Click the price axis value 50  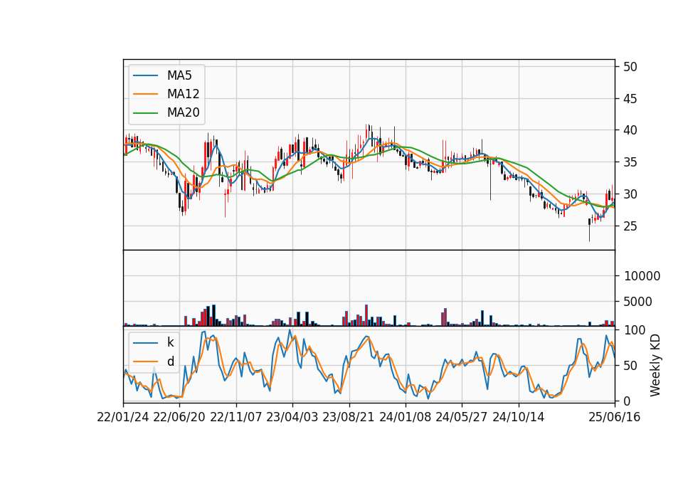tap(630, 67)
